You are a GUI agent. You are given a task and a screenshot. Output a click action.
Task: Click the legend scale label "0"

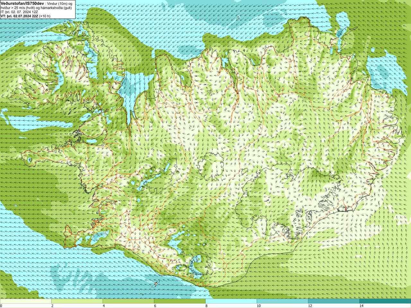1,306
